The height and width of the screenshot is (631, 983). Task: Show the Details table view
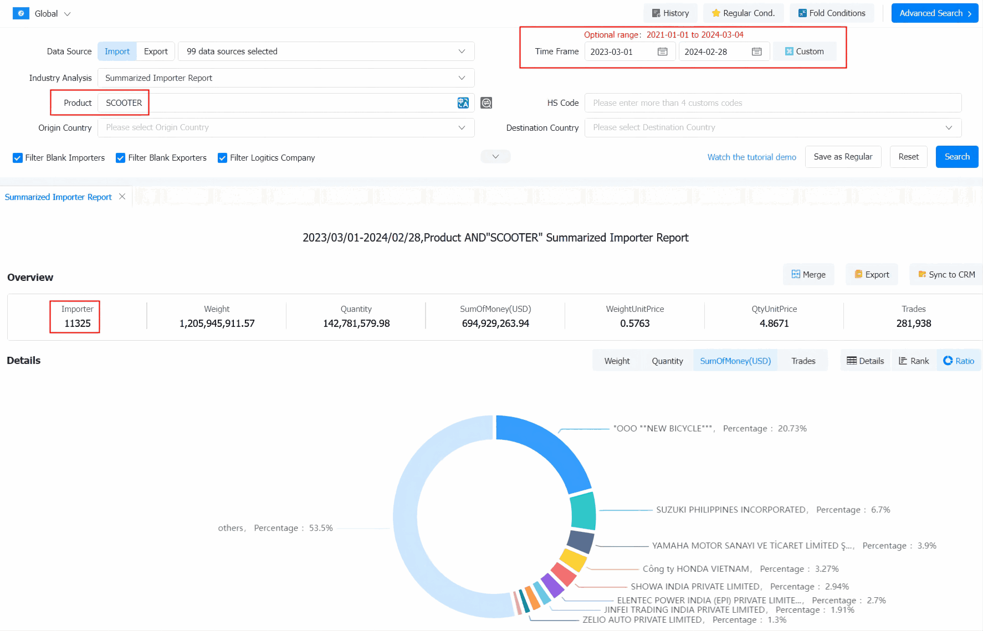pos(865,361)
